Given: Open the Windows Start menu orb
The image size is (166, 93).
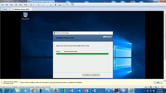Looking at the screenshot, I should pyautogui.click(x=3, y=91).
